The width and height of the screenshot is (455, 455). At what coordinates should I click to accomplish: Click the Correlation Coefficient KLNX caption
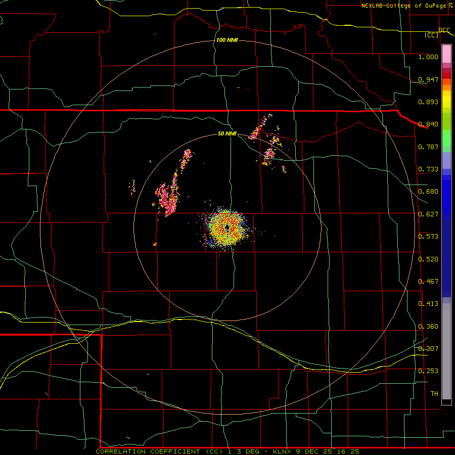[x=227, y=451]
